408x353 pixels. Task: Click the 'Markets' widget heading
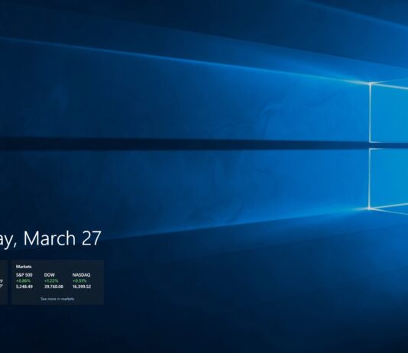coord(24,267)
